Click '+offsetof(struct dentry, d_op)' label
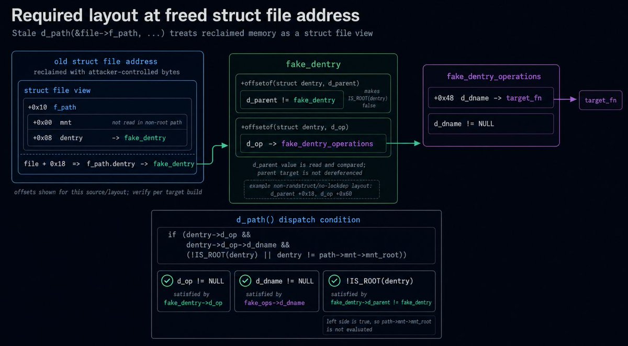This screenshot has width=628, height=346. click(x=294, y=127)
